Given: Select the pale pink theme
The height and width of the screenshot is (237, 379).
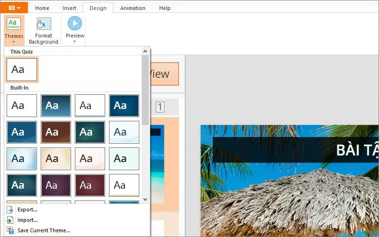Looking at the screenshot, I should [x=90, y=159].
